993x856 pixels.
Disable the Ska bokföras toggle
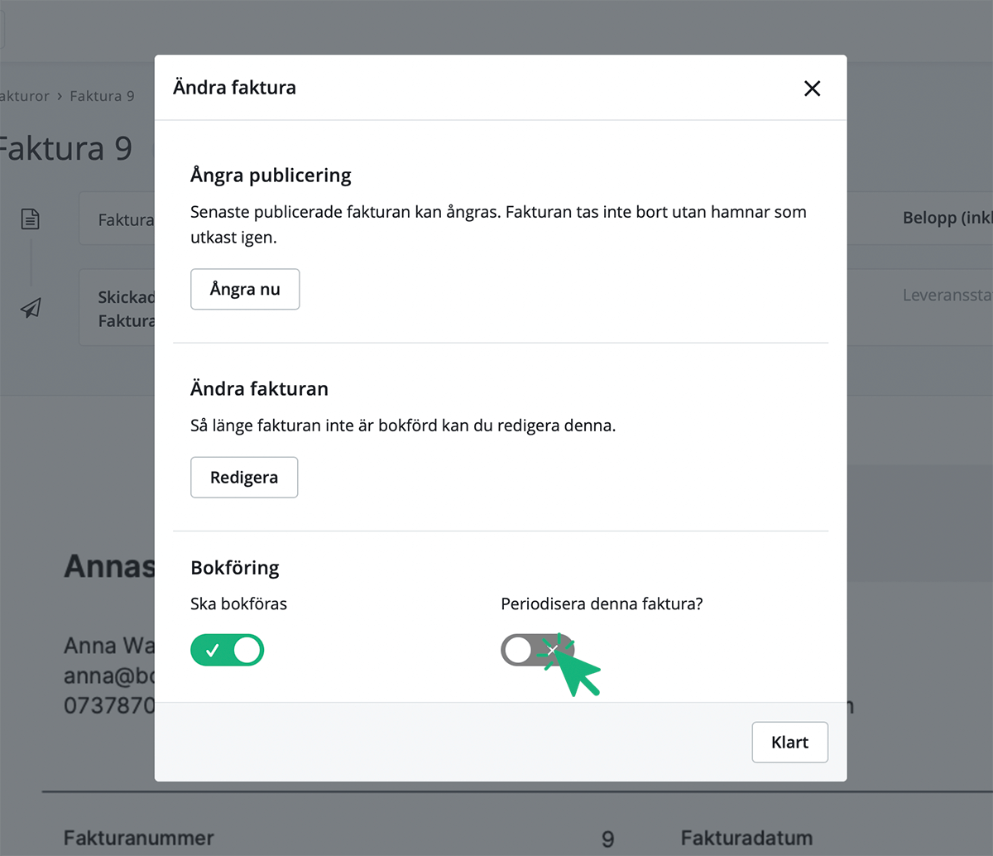tap(228, 651)
